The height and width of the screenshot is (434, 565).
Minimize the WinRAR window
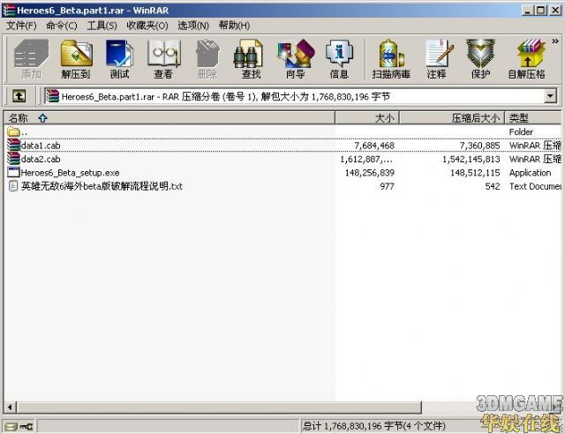click(528, 10)
